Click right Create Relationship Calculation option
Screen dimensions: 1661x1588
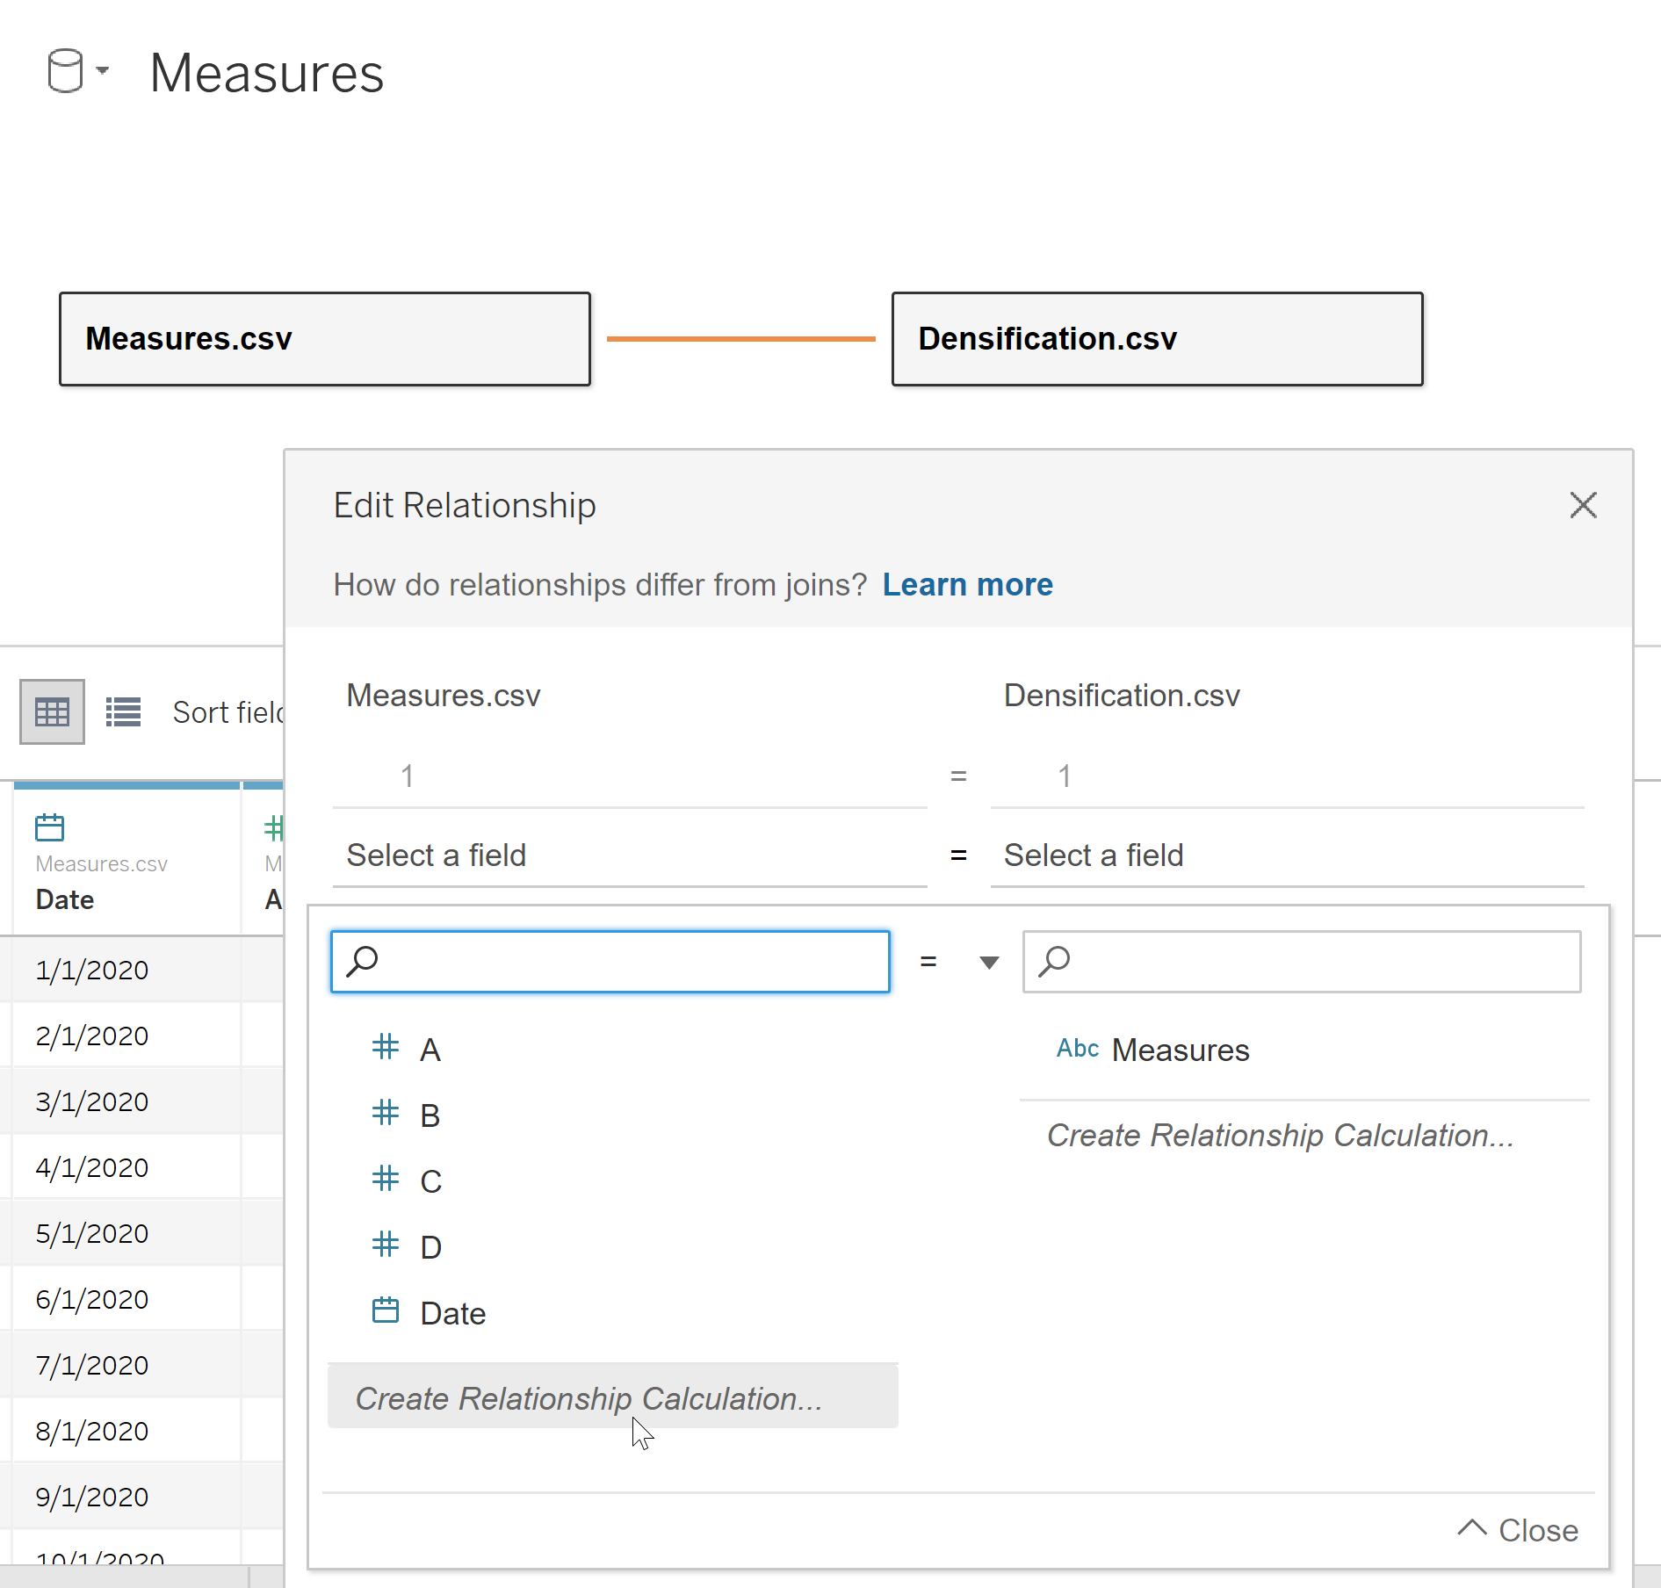pyautogui.click(x=1280, y=1135)
